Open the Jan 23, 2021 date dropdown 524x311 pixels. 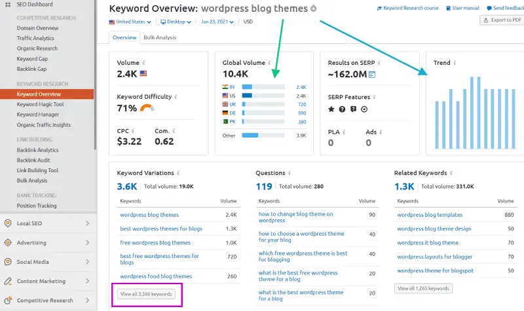point(217,22)
